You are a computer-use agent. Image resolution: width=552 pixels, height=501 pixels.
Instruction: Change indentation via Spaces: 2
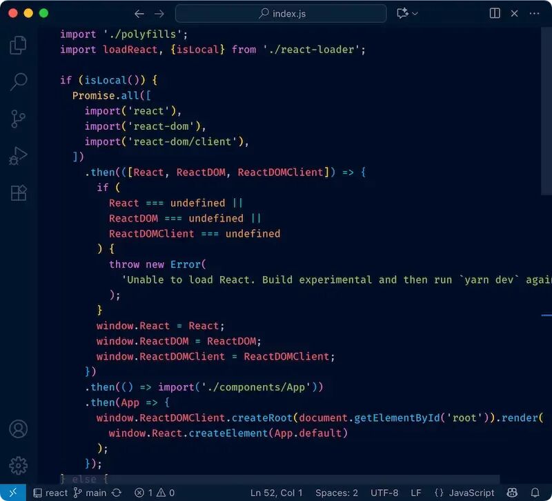(x=337, y=493)
